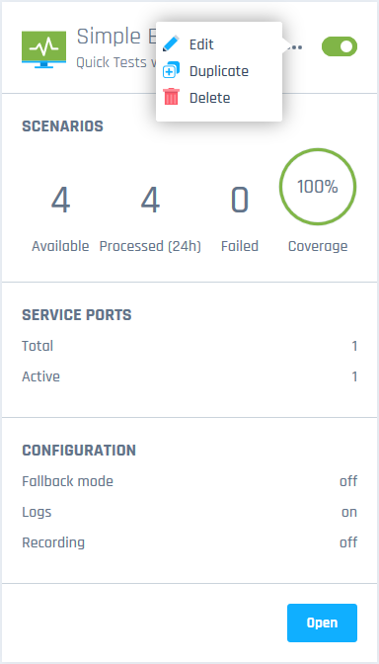The image size is (379, 664).
Task: Click the SERVICE PORTS section heading
Action: point(77,315)
